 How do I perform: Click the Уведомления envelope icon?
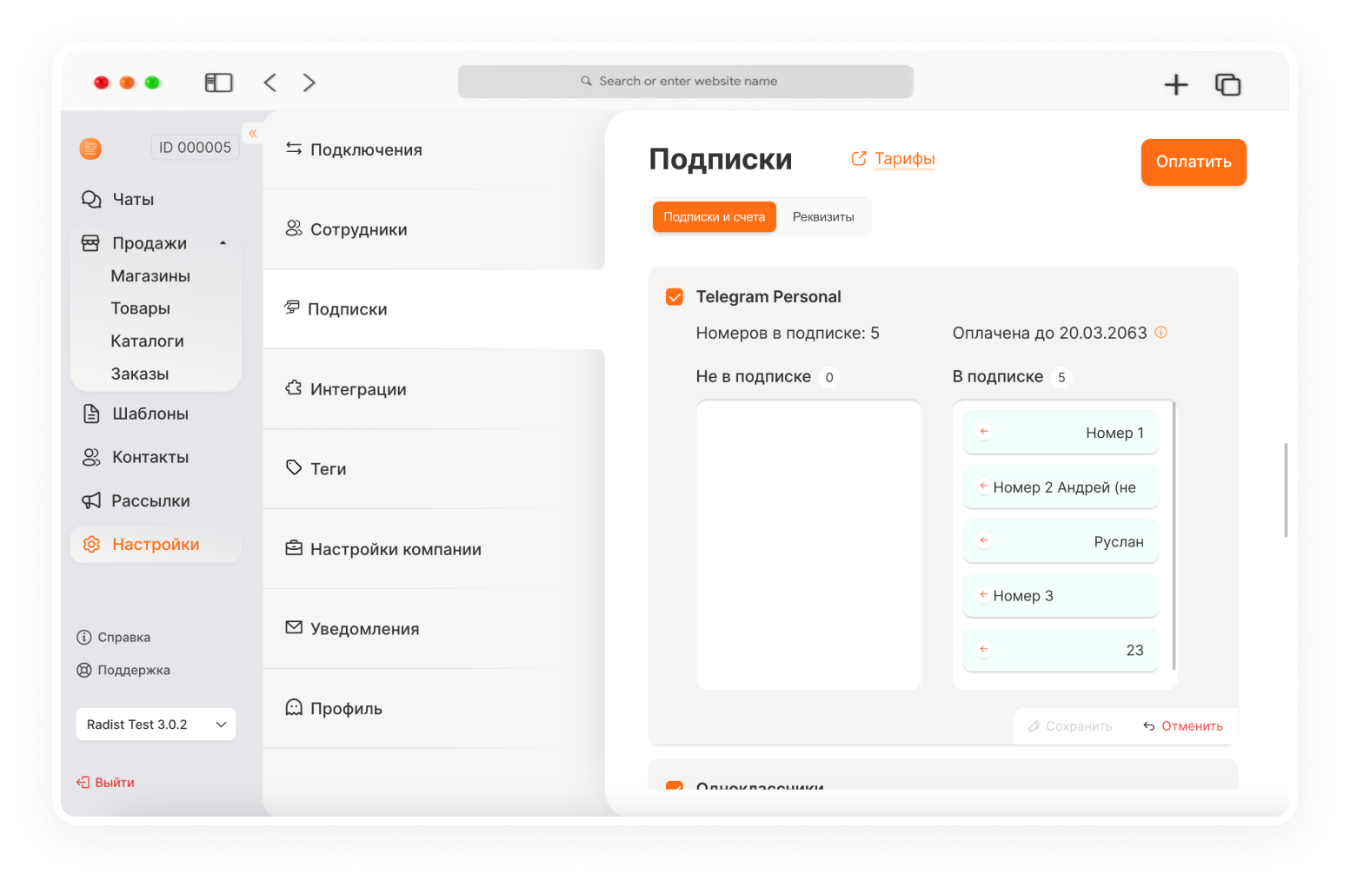[x=294, y=627]
